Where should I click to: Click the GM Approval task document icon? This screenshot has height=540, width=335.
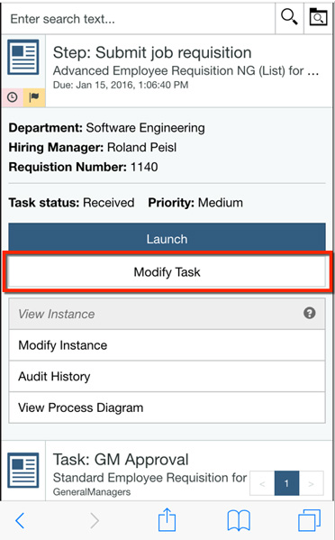click(x=23, y=470)
